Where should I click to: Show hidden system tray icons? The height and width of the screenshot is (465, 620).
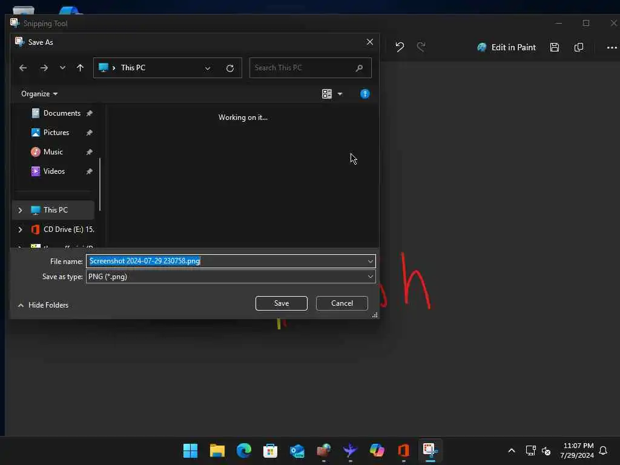click(511, 450)
